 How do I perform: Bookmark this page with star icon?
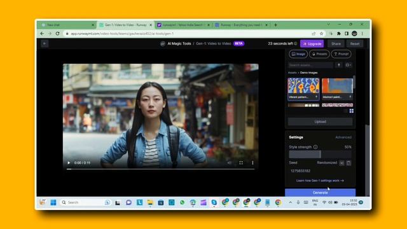321,34
